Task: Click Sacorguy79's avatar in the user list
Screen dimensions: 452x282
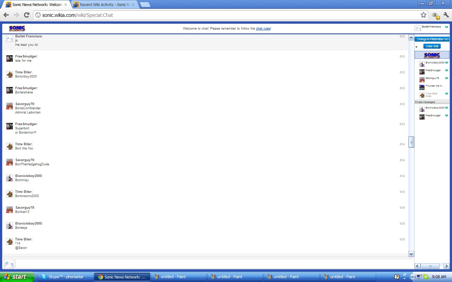Action: 422,79
